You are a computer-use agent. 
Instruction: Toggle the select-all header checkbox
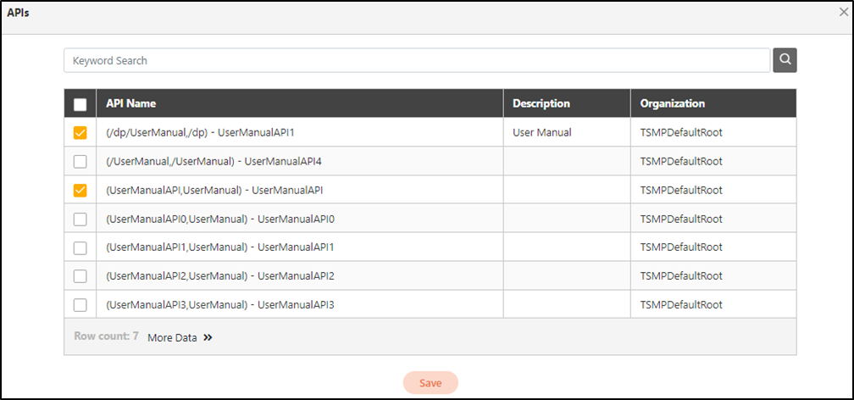80,104
